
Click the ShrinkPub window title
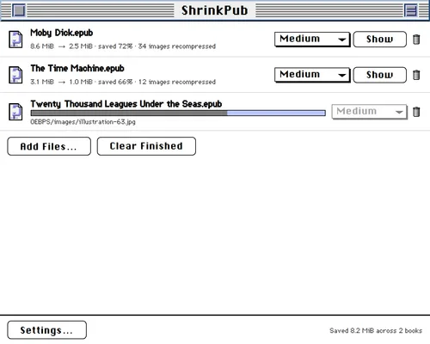point(214,10)
